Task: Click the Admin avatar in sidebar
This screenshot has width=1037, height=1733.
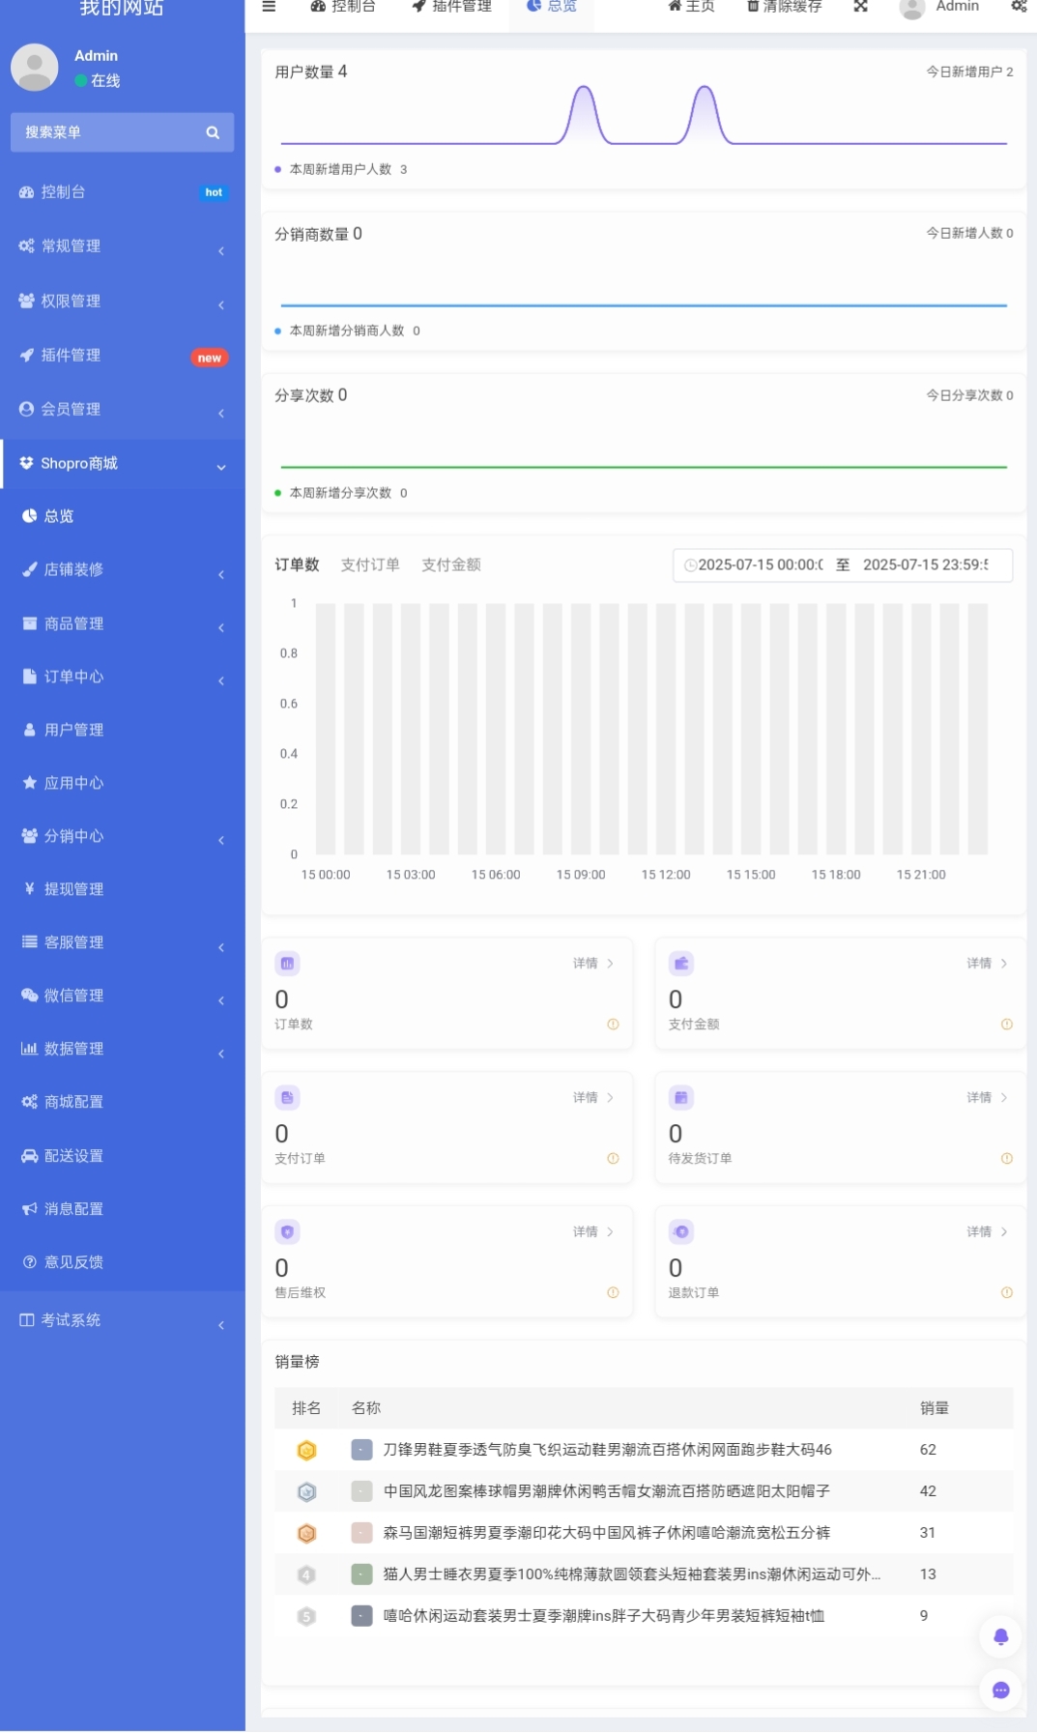Action: [x=35, y=68]
